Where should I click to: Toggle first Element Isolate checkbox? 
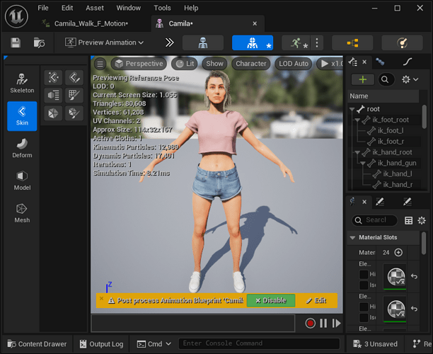tap(364, 285)
